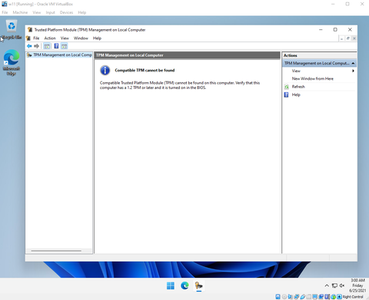Click the TPM window title bar icon

click(x=30, y=30)
